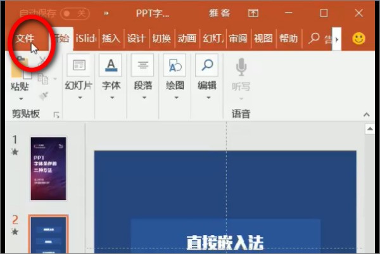Click the 编辑 (Editing) magnifier icon
Image resolution: width=380 pixels, height=254 pixels.
click(207, 65)
